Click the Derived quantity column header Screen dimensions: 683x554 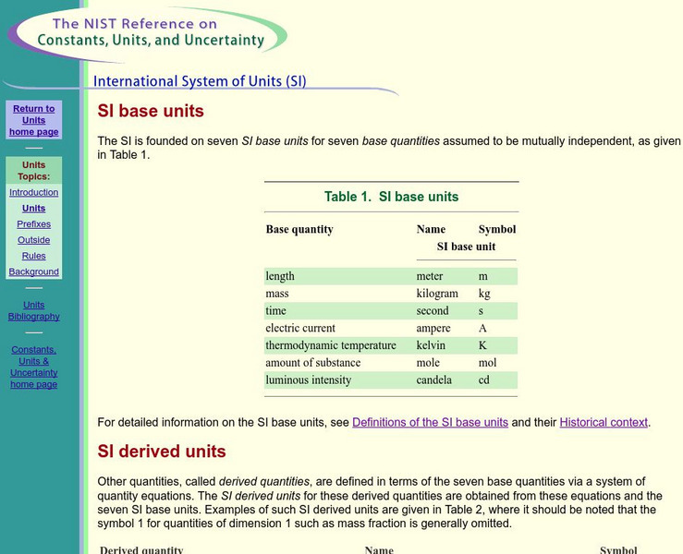tap(141, 550)
